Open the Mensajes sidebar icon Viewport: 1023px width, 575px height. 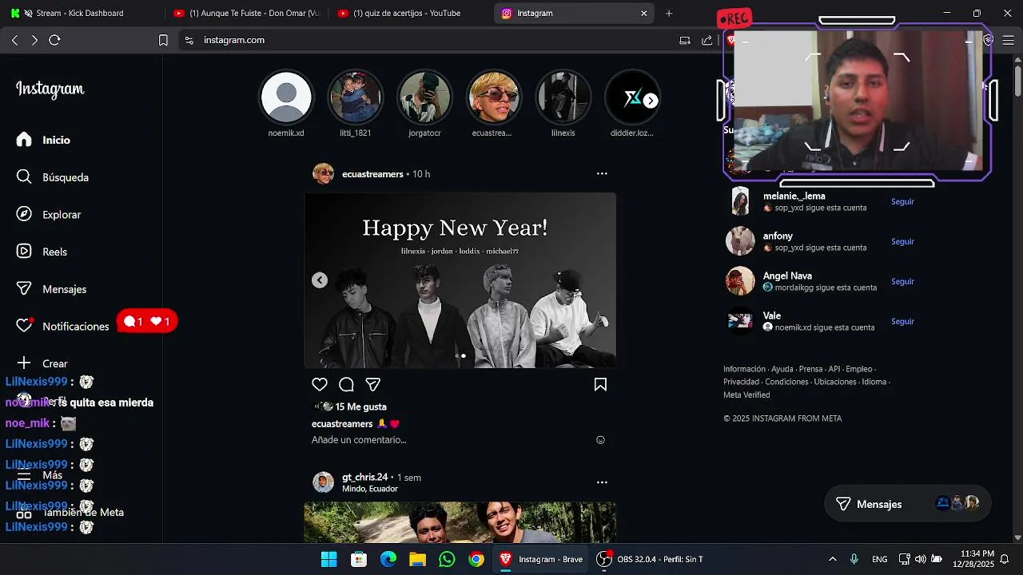pyautogui.click(x=24, y=289)
